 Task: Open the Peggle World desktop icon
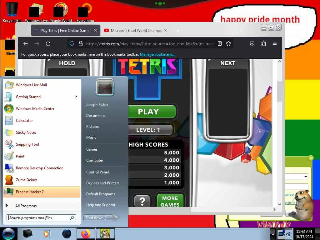tap(61, 12)
